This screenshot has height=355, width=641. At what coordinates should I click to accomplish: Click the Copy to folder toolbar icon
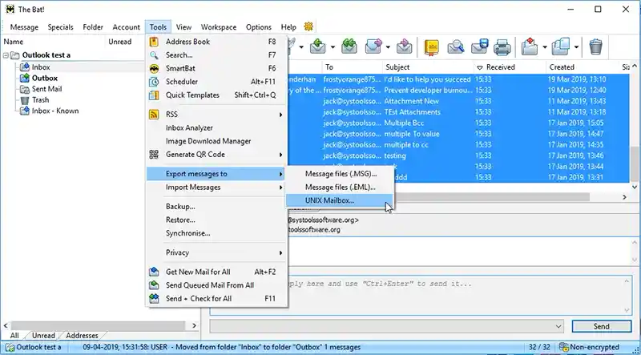560,46
